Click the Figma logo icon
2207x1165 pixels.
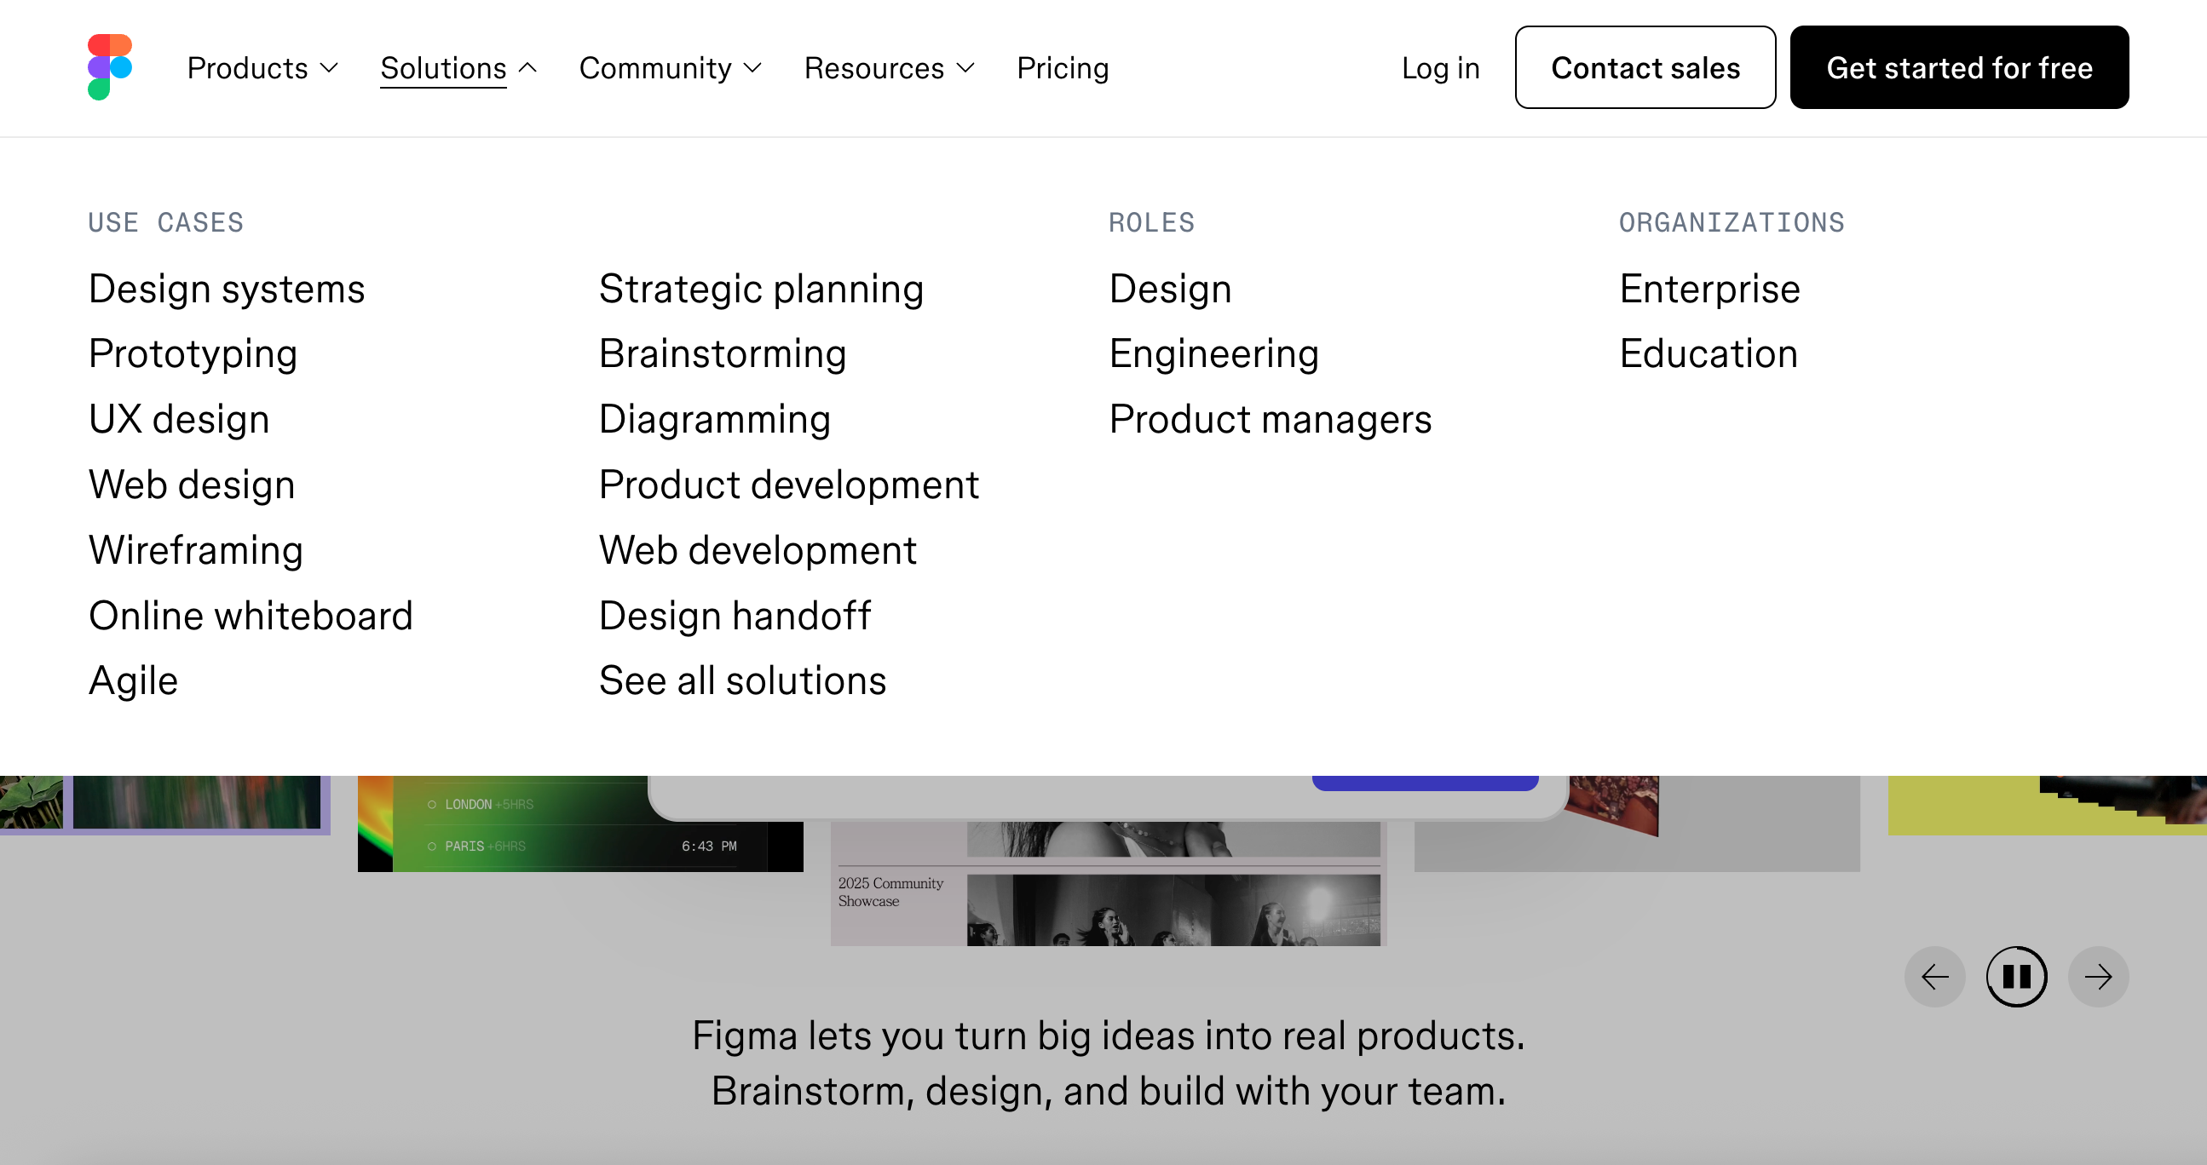tap(110, 66)
